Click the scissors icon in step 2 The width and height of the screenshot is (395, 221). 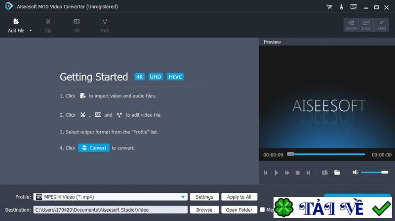[x=82, y=115]
